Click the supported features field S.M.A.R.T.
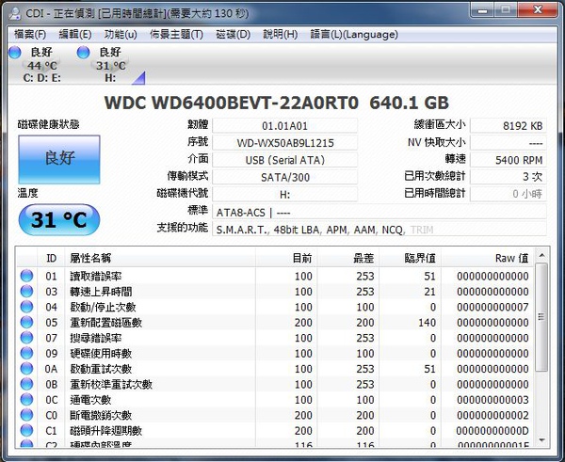The image size is (565, 462). [379, 230]
